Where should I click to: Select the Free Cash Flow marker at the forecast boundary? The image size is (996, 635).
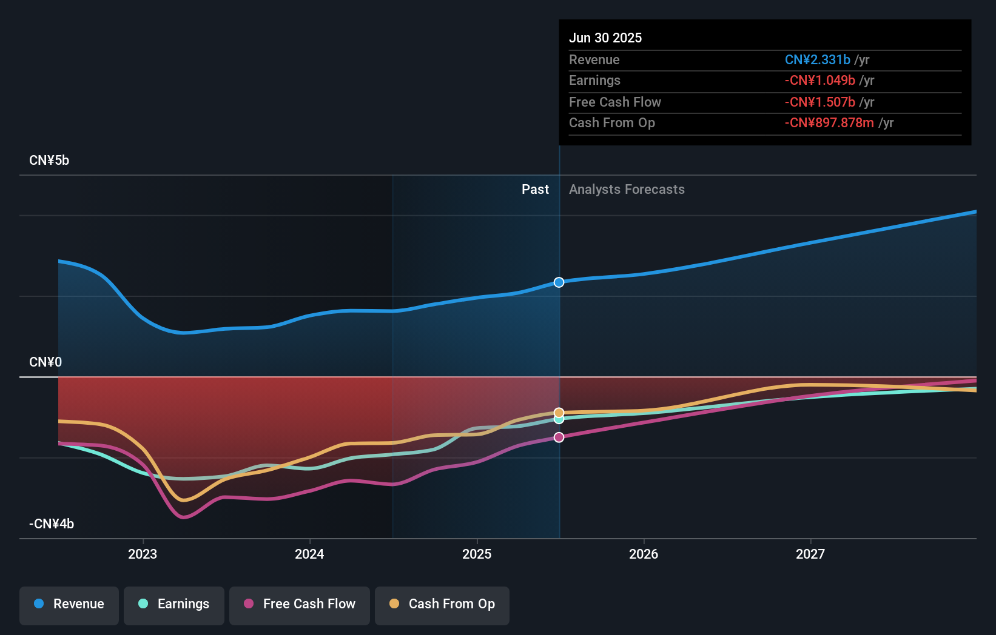[x=559, y=437]
